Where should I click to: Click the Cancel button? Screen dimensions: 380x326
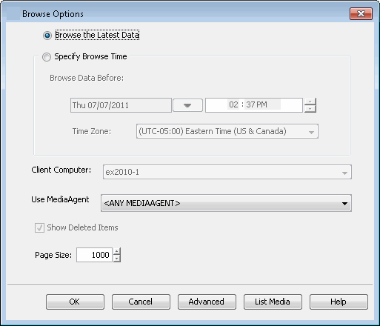tap(141, 302)
